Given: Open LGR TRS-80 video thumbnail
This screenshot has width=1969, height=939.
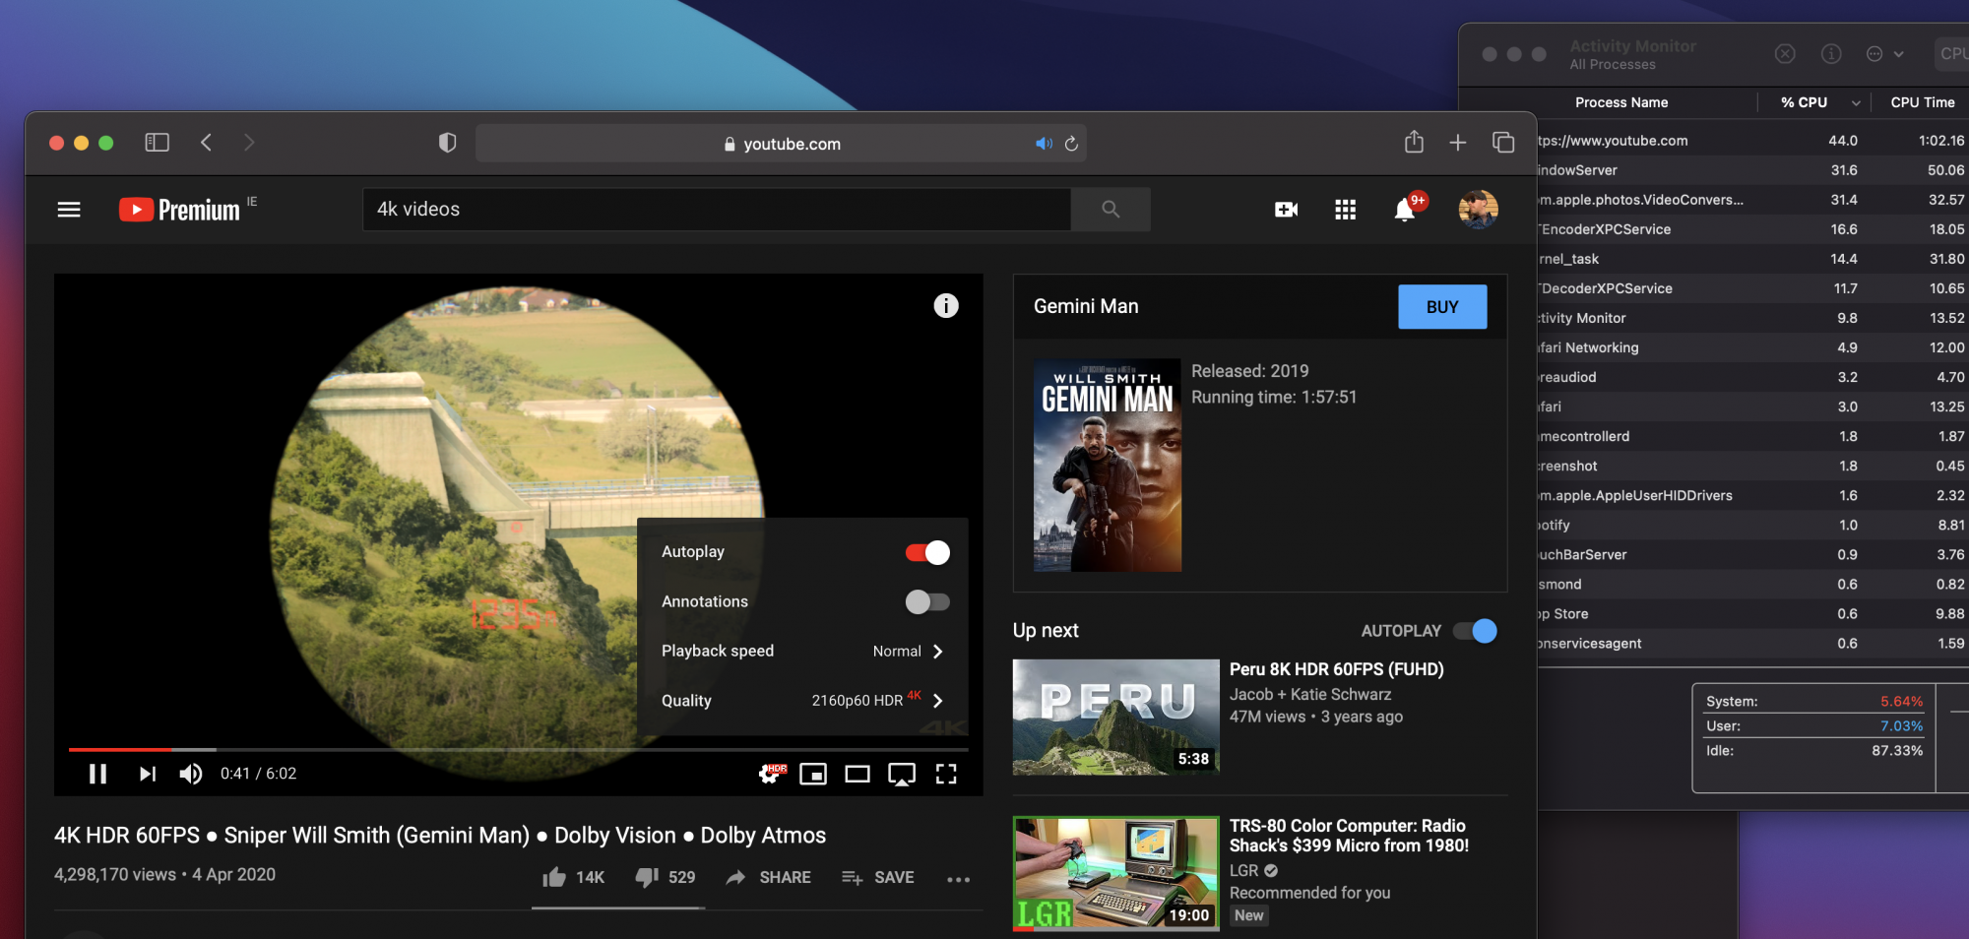Looking at the screenshot, I should tap(1115, 874).
